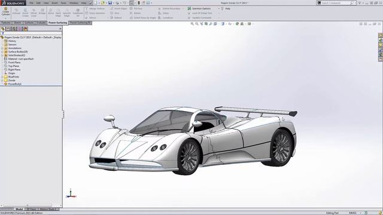Switch to the Model tab at bottom

tap(19, 209)
